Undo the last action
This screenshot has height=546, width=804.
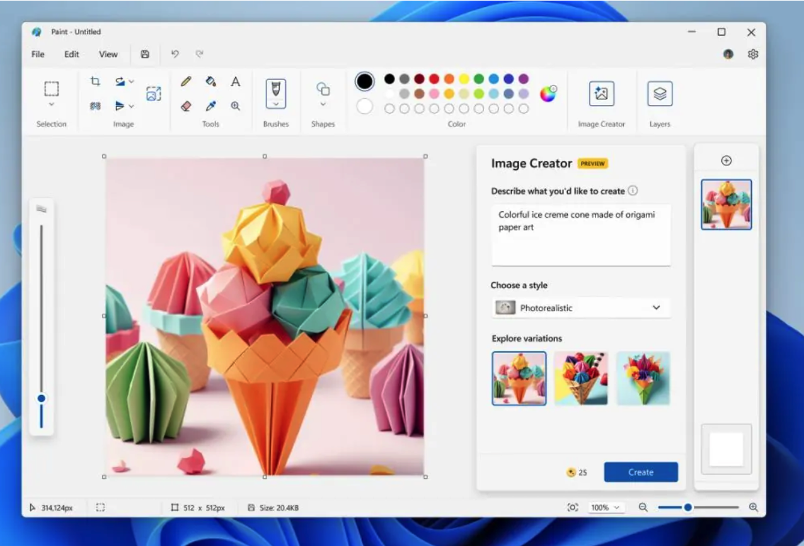[175, 54]
